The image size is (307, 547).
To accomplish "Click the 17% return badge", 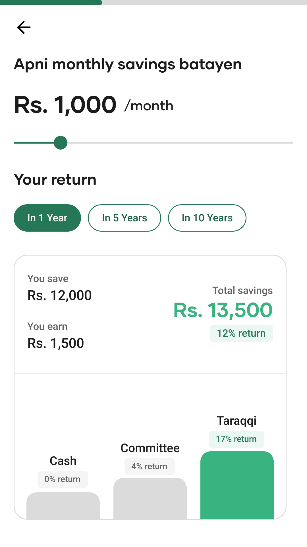I will pyautogui.click(x=236, y=439).
